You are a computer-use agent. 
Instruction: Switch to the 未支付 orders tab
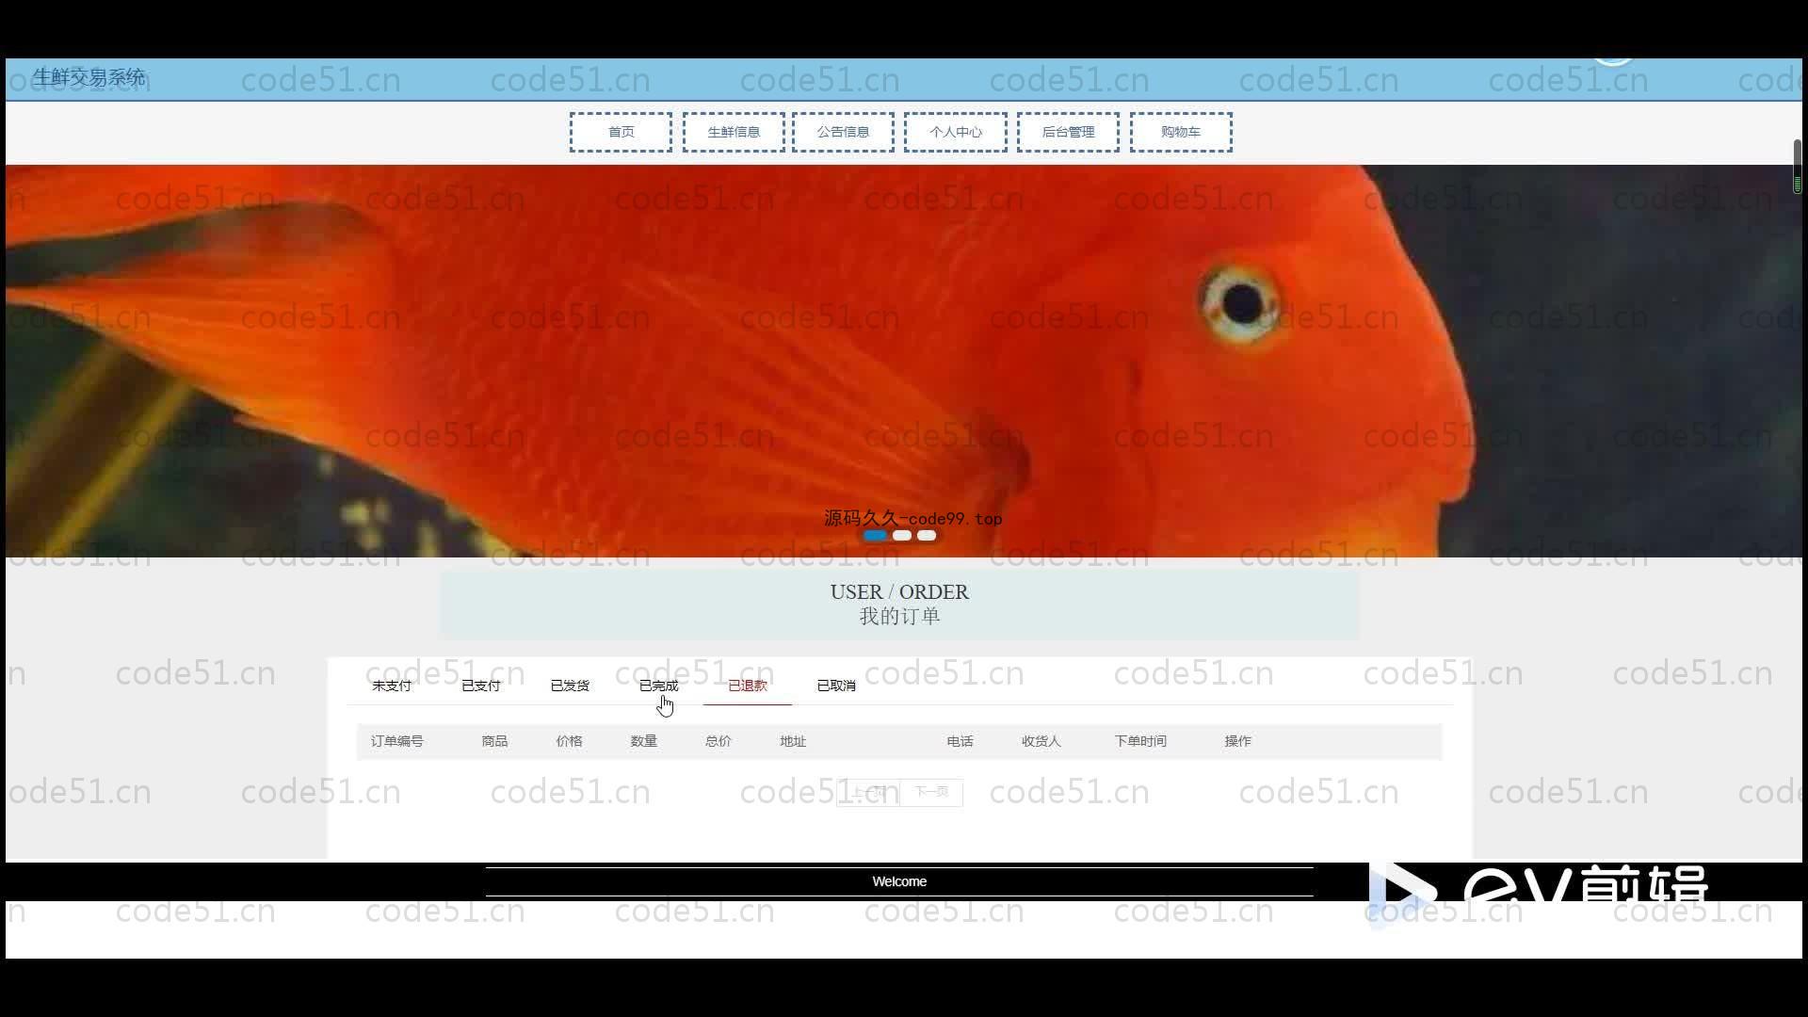click(x=392, y=686)
